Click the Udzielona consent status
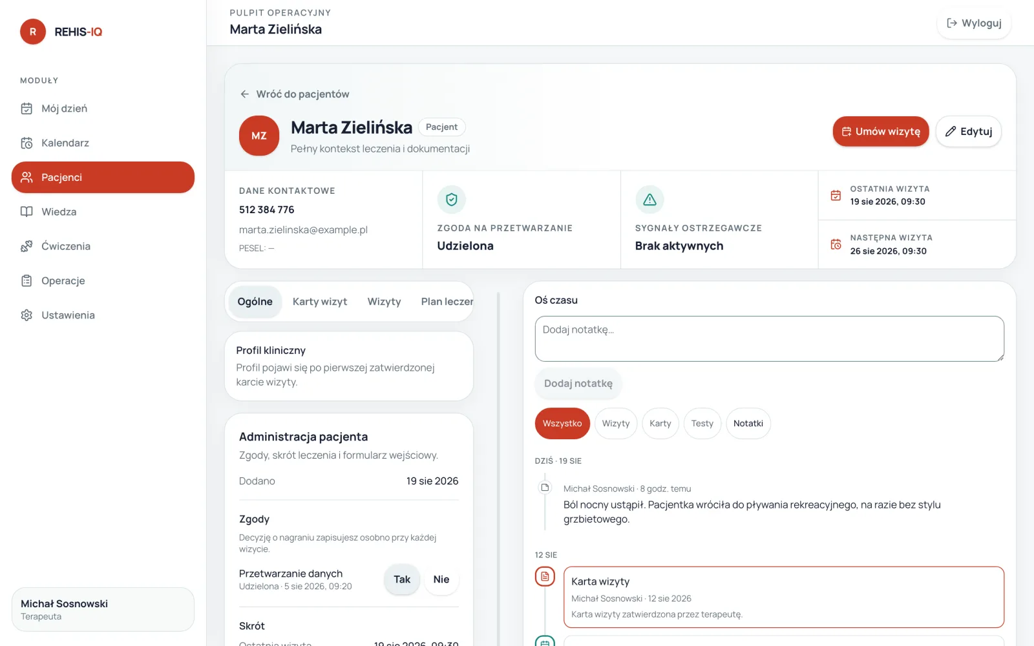 (x=465, y=246)
